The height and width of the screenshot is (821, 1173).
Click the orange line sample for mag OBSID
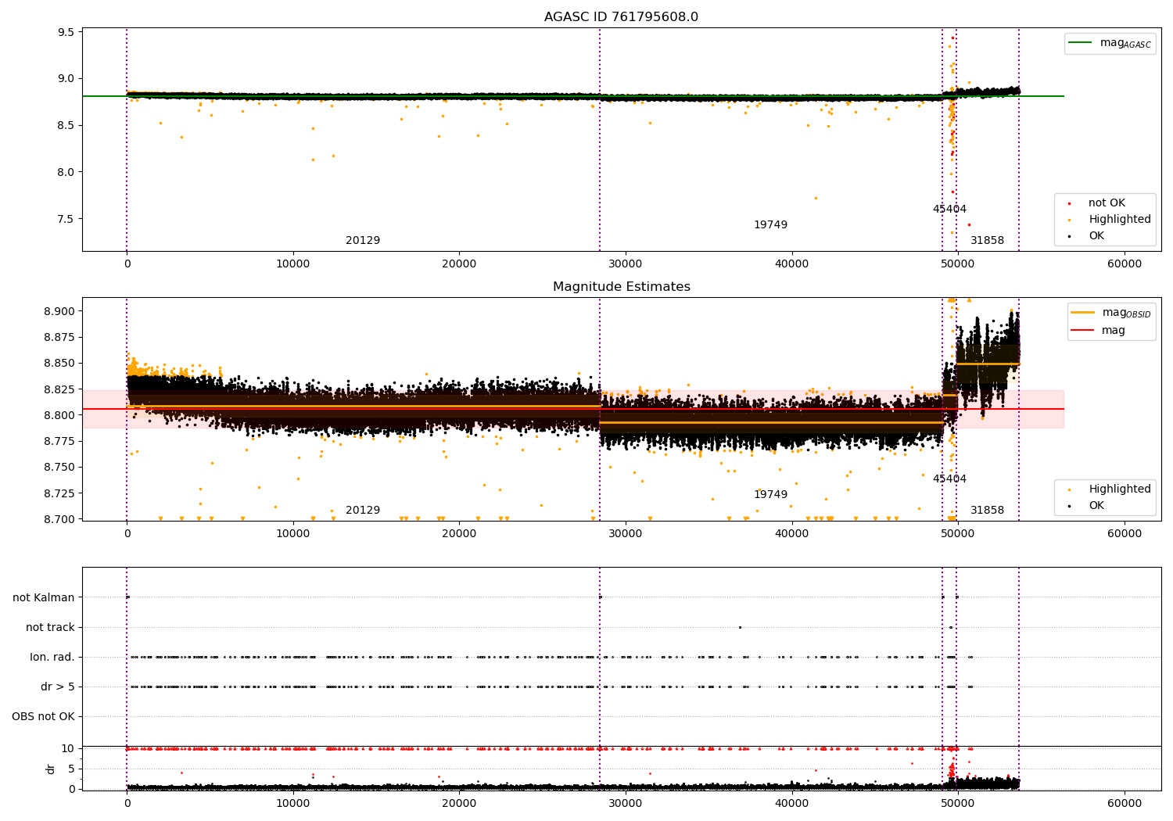point(1082,313)
